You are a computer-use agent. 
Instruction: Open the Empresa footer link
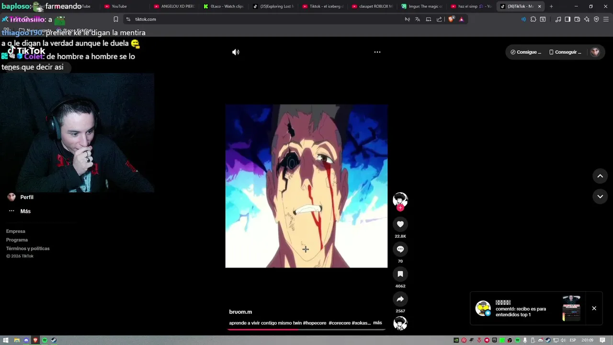click(16, 231)
